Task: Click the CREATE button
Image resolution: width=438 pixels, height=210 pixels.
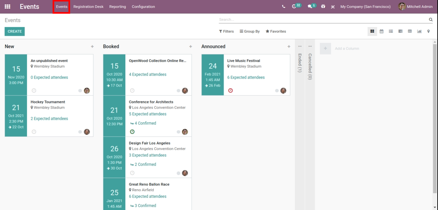Action: (15, 31)
